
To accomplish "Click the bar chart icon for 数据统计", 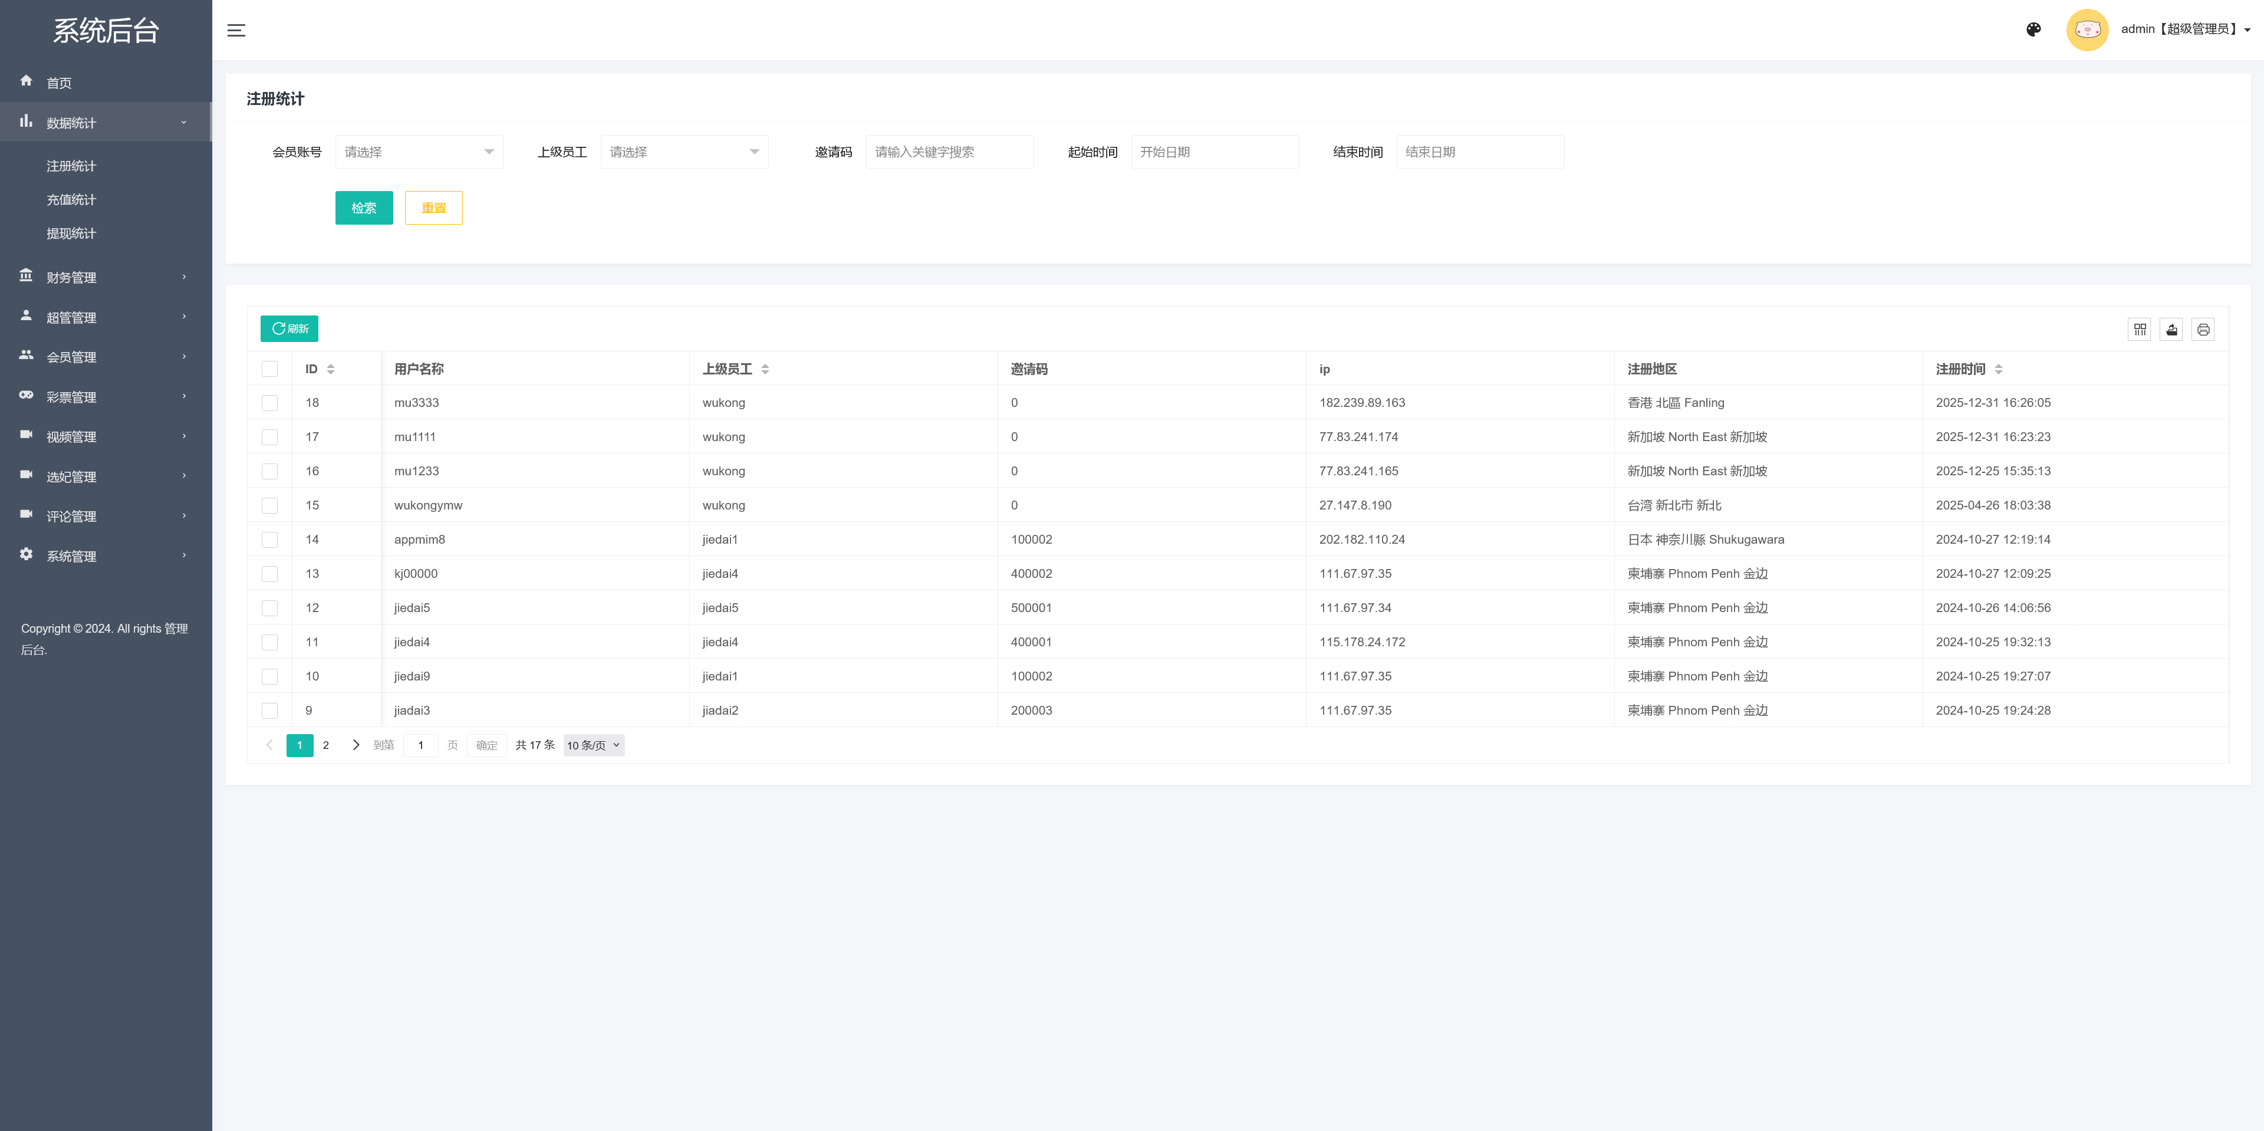I will pos(27,121).
